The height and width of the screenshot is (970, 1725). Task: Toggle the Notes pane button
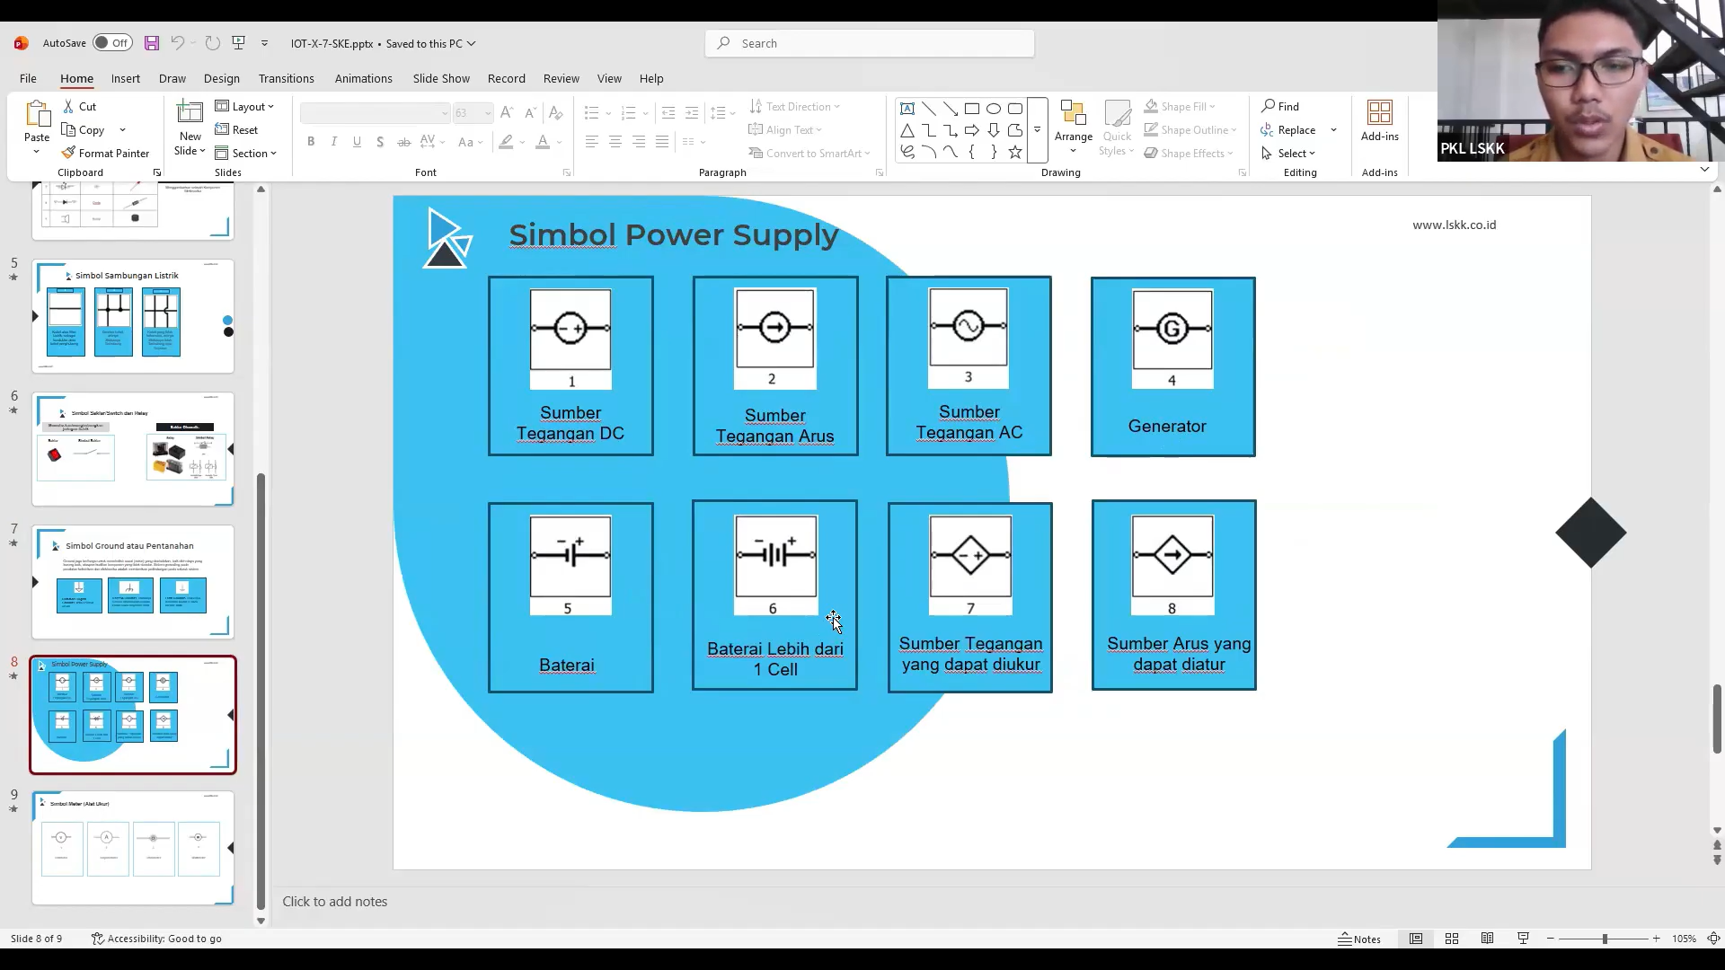1359,939
